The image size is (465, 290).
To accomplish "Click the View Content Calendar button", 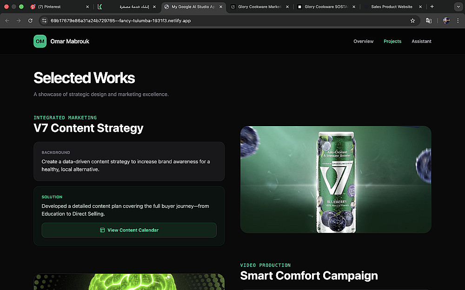I will click(129, 230).
